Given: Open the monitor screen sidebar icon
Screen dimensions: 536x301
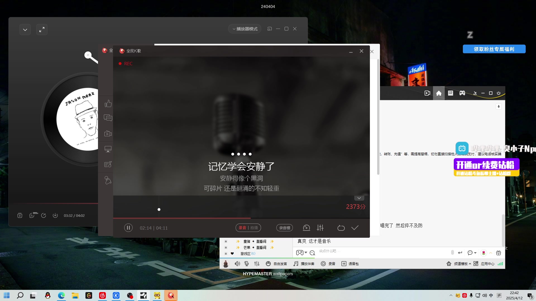Looking at the screenshot, I should coord(108,149).
